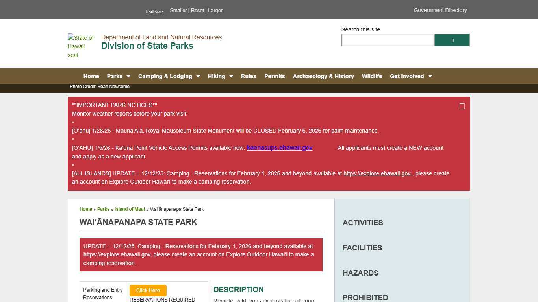Expand the HAZARDS section

coord(360,273)
